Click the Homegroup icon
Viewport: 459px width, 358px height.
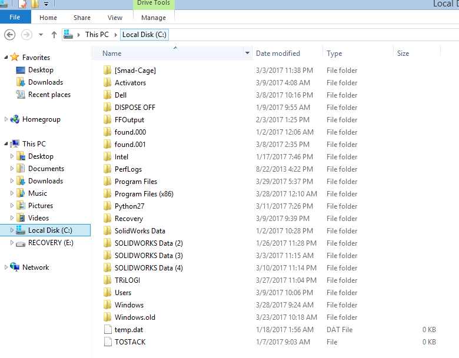pyautogui.click(x=15, y=119)
